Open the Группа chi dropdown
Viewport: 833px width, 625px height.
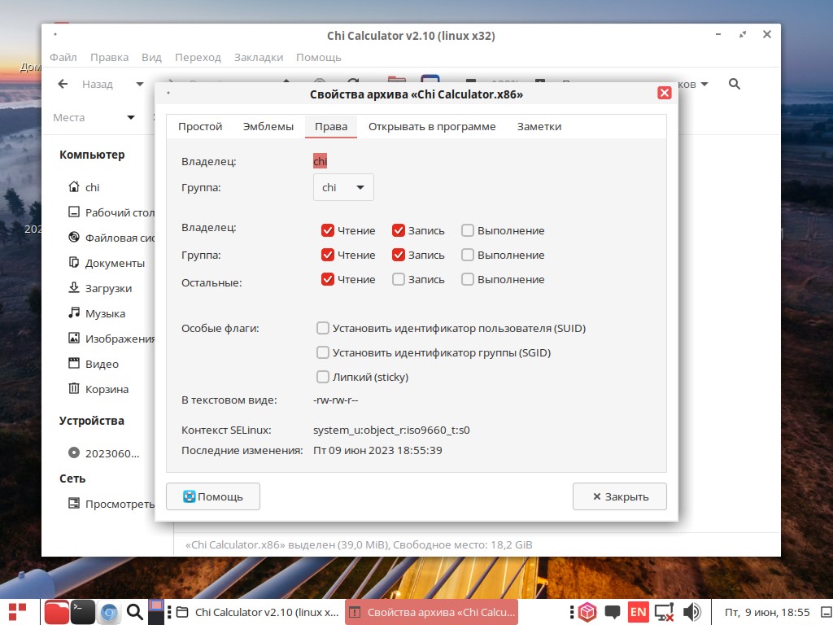343,187
